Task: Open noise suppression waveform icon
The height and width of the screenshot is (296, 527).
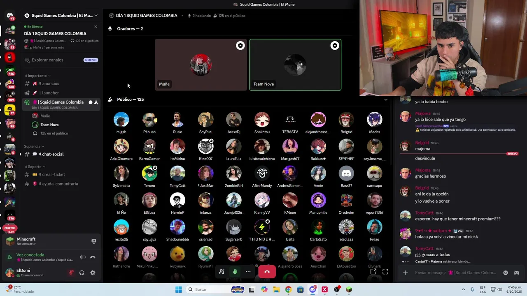Action: (83, 257)
